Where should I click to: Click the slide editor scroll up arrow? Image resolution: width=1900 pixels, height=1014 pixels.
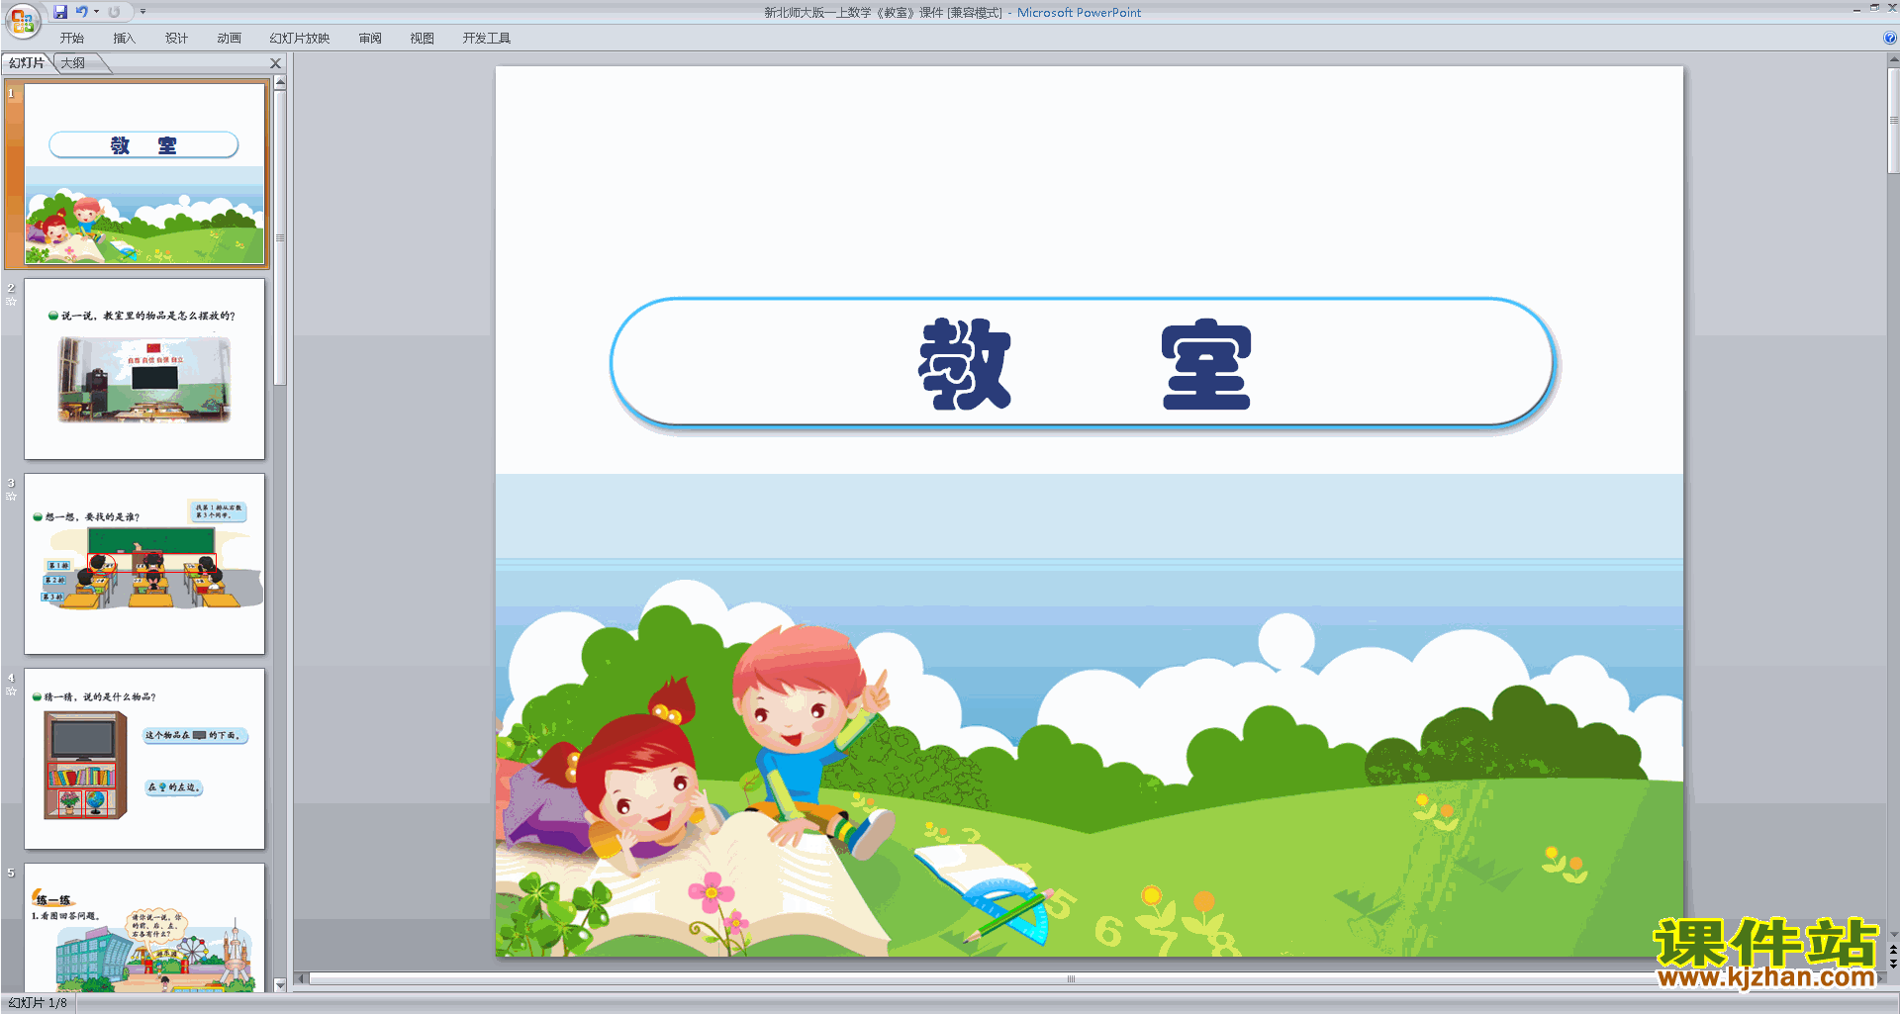[x=1893, y=60]
